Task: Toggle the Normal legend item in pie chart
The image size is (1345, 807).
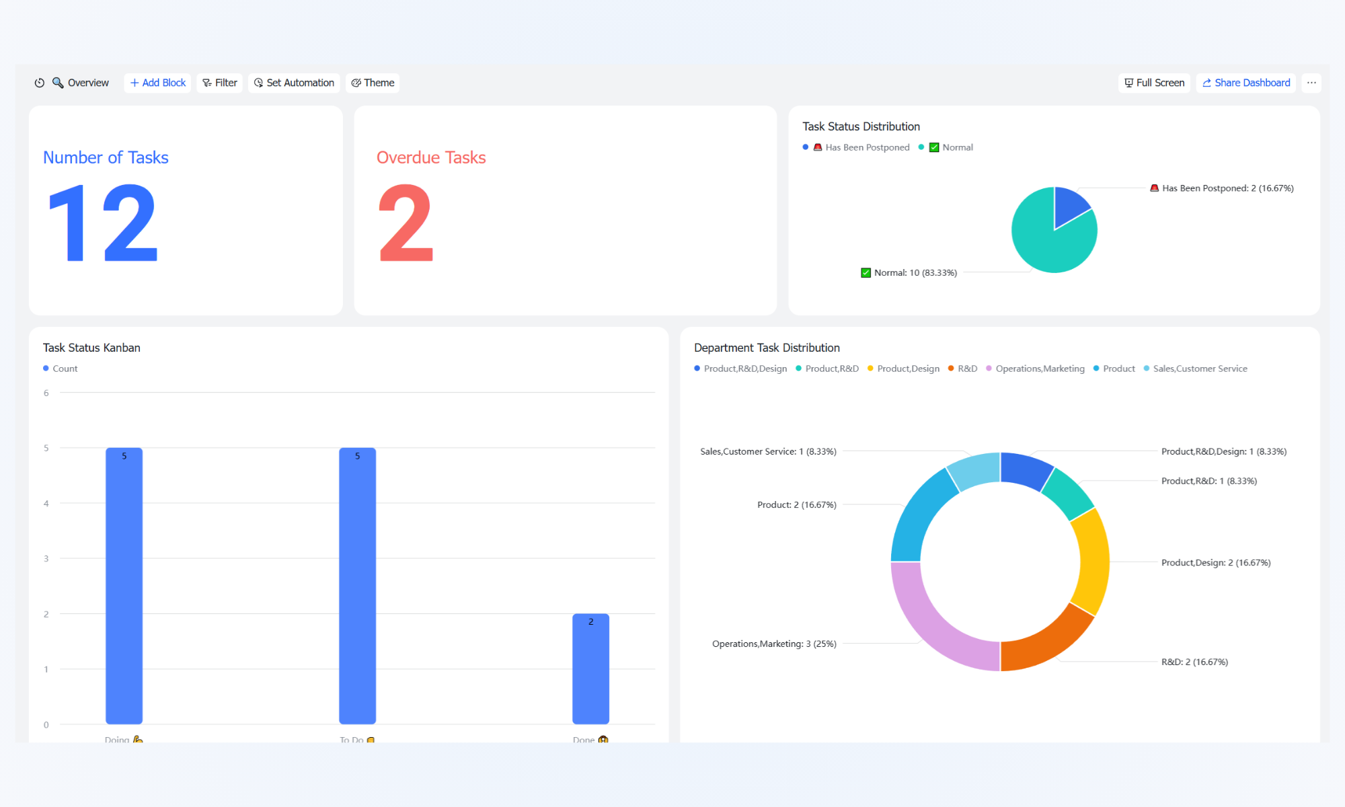Action: pyautogui.click(x=946, y=147)
